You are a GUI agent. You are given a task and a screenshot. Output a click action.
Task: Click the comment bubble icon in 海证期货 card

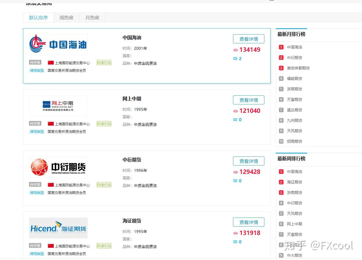[235, 242]
